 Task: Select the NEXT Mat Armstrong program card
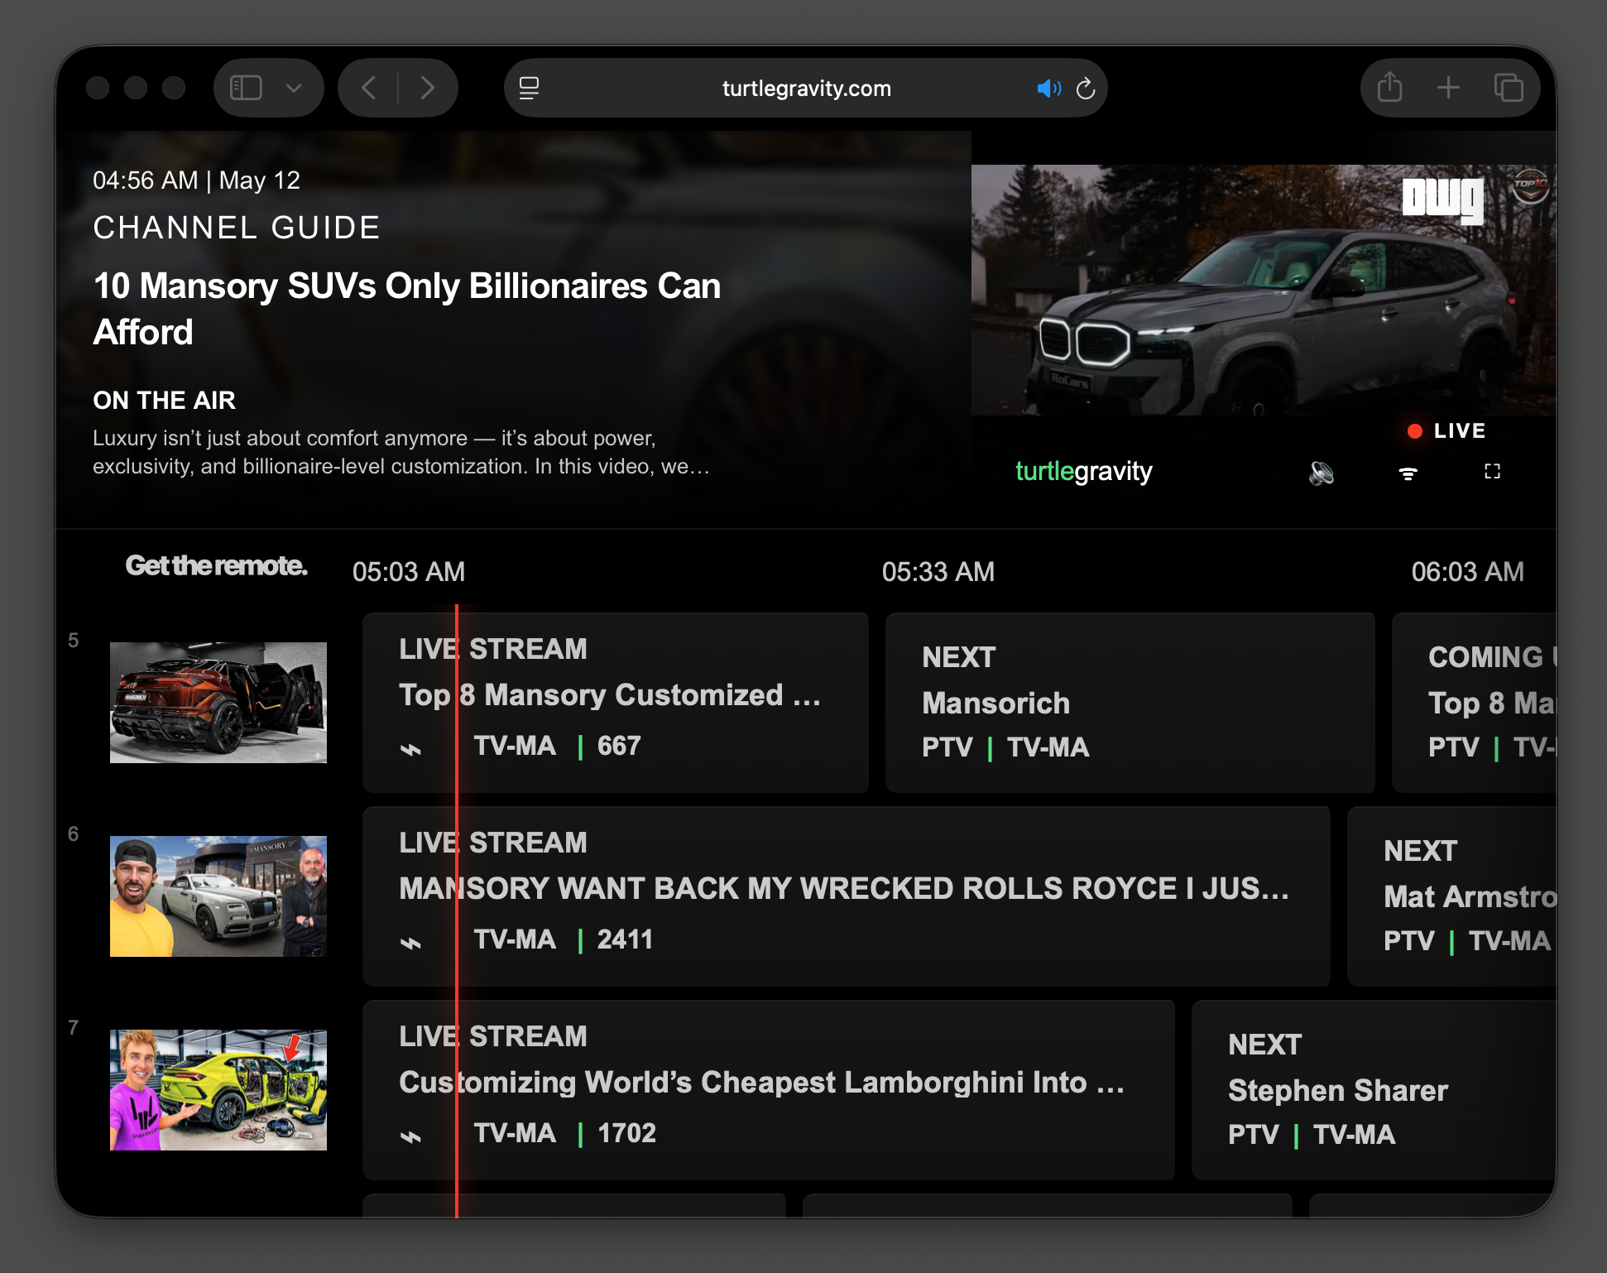point(1451,896)
